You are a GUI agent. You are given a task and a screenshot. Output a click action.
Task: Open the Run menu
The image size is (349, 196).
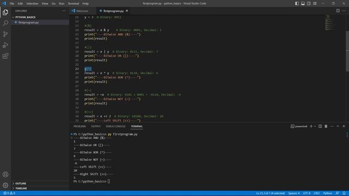coord(62,4)
